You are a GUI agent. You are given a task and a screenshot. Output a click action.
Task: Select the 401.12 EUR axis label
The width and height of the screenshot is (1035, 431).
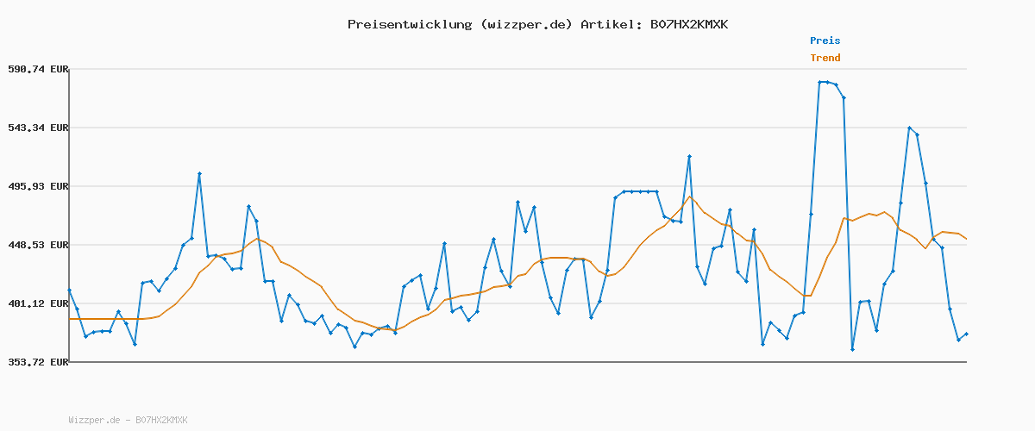pyautogui.click(x=37, y=303)
